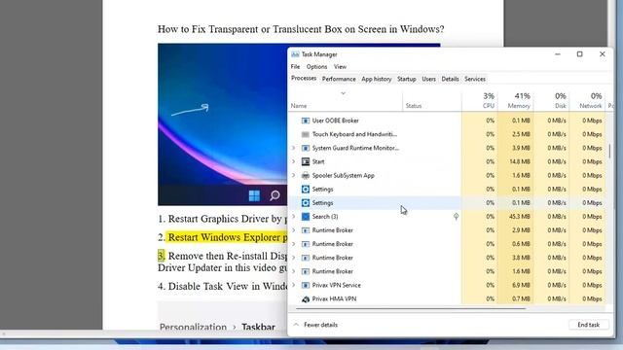Click the process list vertical scrollbar thumb

click(609, 152)
